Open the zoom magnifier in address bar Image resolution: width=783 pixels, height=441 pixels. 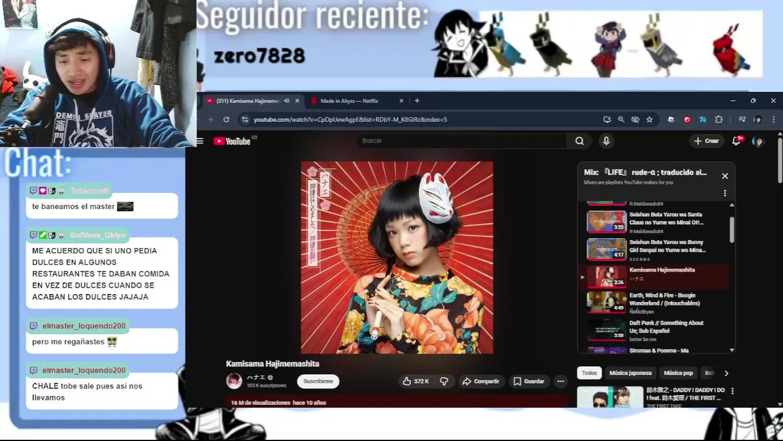tap(621, 119)
